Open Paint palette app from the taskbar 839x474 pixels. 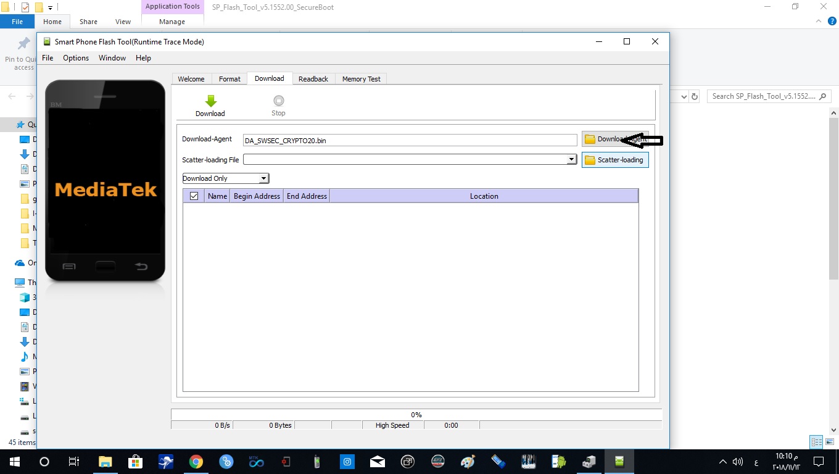click(x=468, y=462)
